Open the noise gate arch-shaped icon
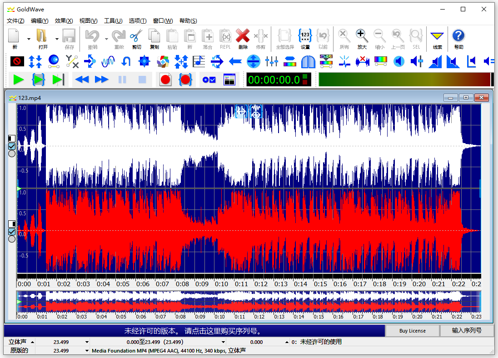Viewport: 498px width, 358px height. pos(308,61)
